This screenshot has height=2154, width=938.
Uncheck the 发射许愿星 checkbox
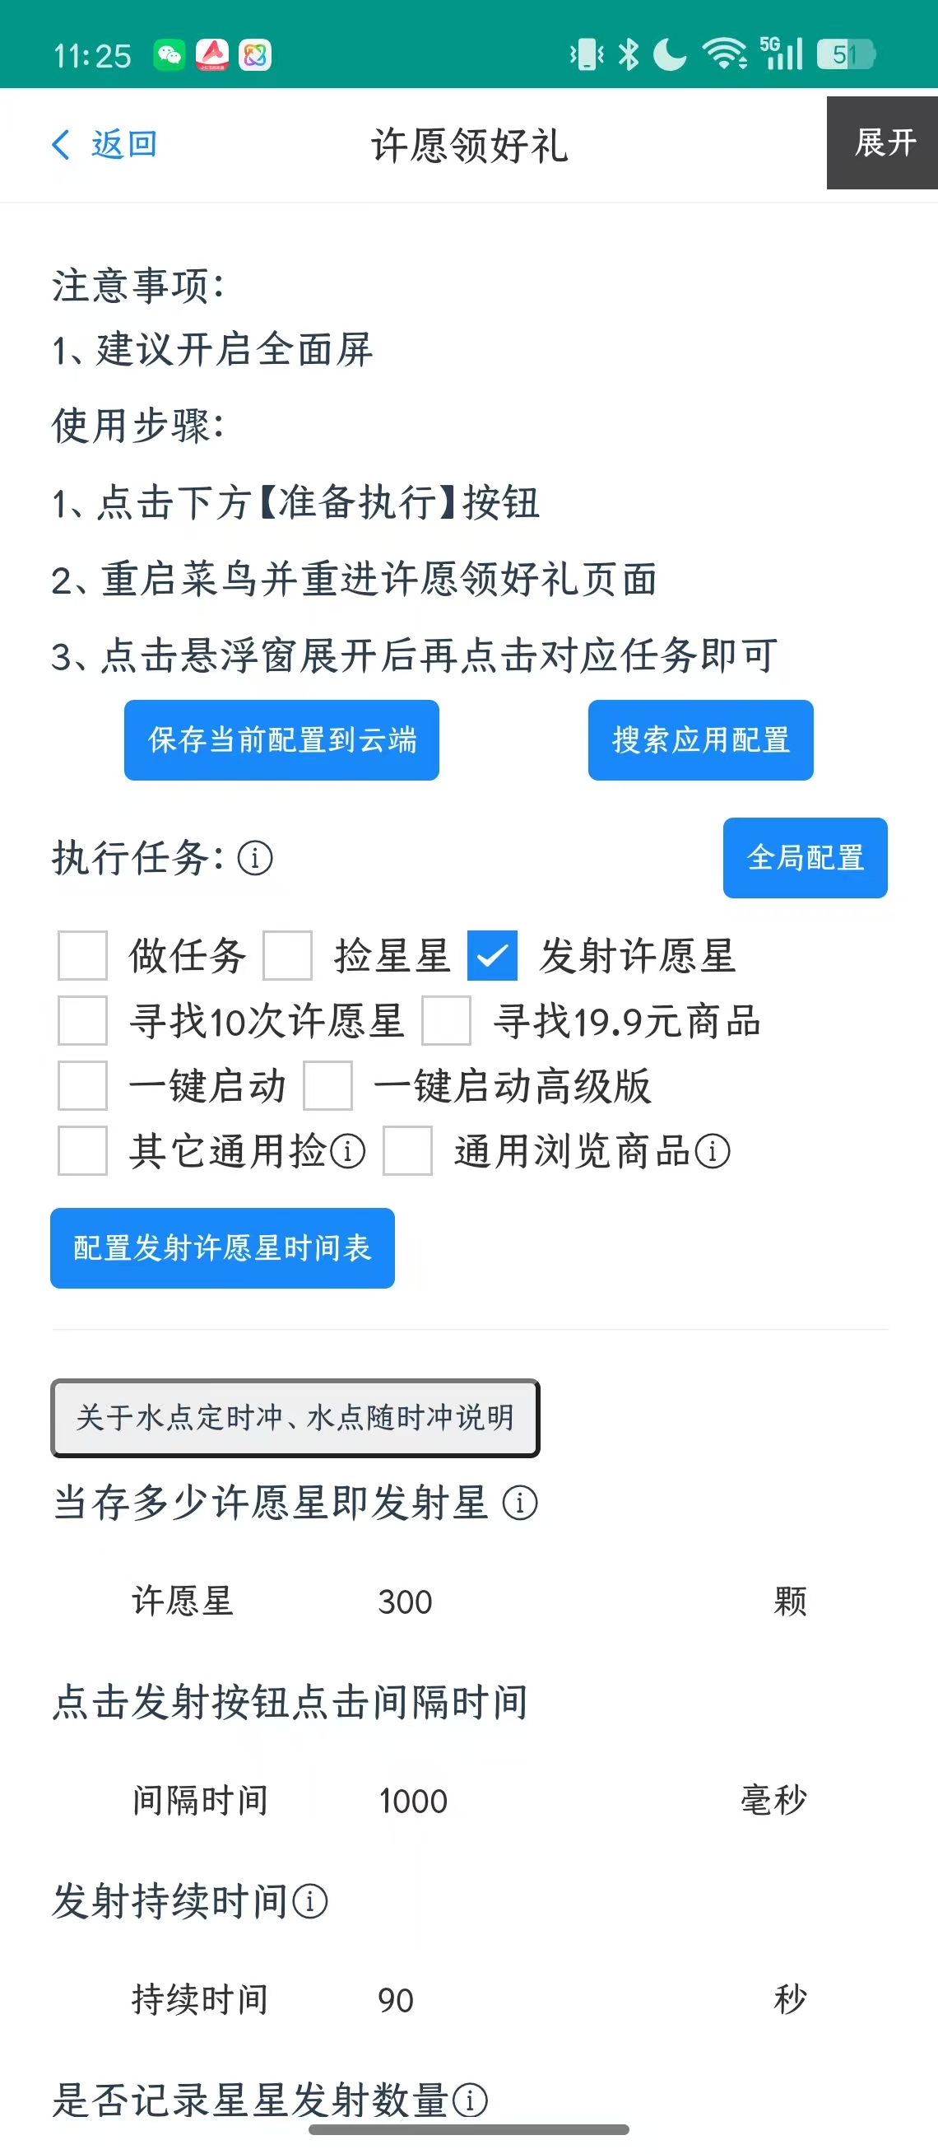click(492, 956)
